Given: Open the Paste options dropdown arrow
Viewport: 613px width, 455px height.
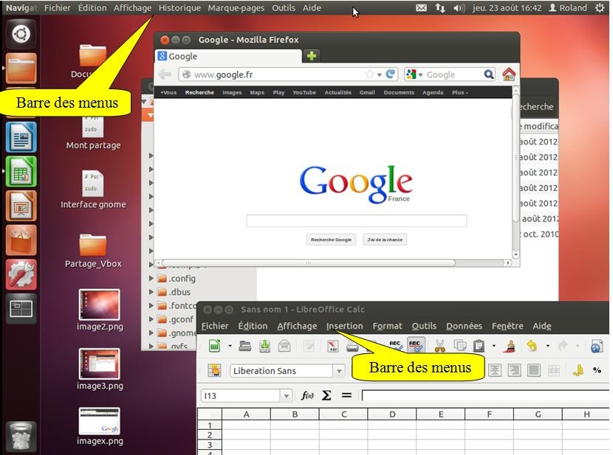Looking at the screenshot, I should [x=494, y=346].
